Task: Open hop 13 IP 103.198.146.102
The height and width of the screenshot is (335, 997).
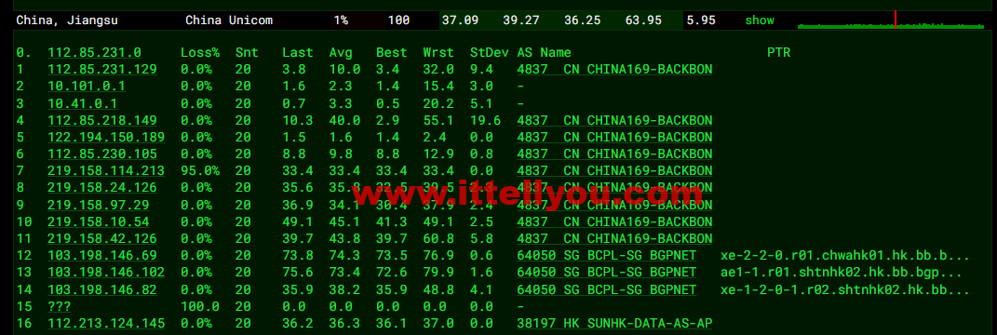Action: (x=106, y=273)
